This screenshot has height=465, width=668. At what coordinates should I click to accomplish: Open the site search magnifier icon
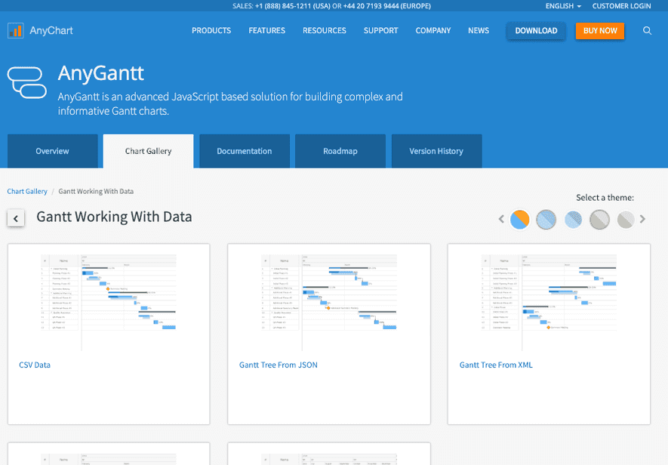coord(647,31)
